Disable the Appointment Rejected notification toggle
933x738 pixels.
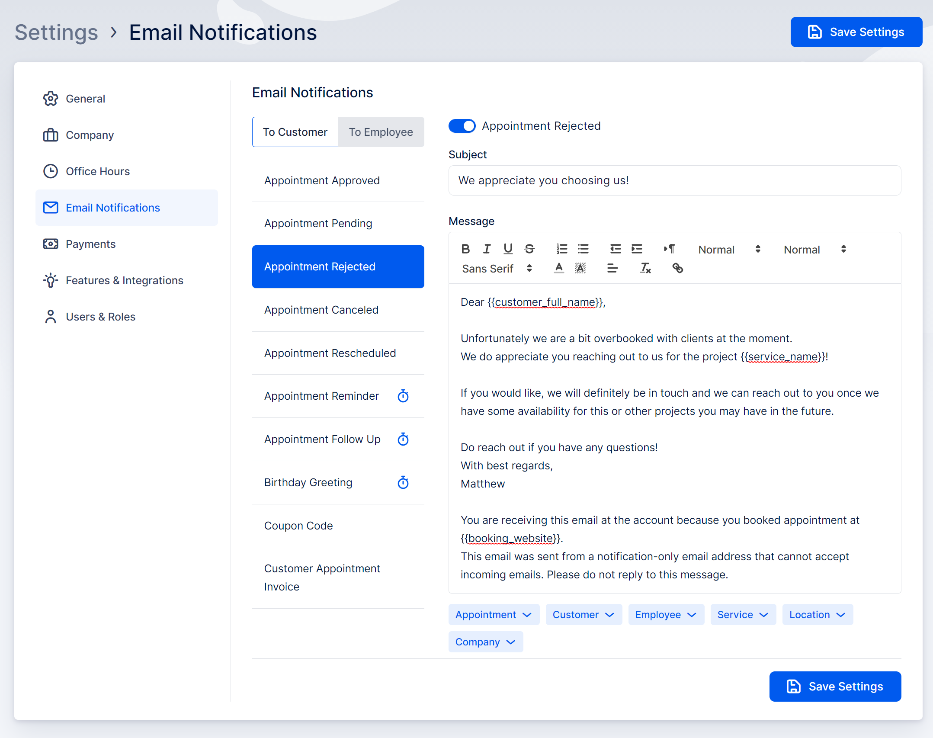click(x=462, y=126)
